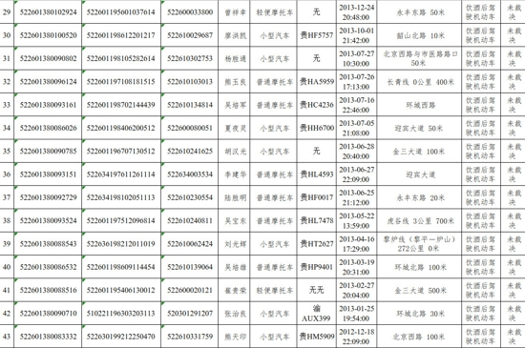Click the plate cell 贵HM5909

[316, 337]
